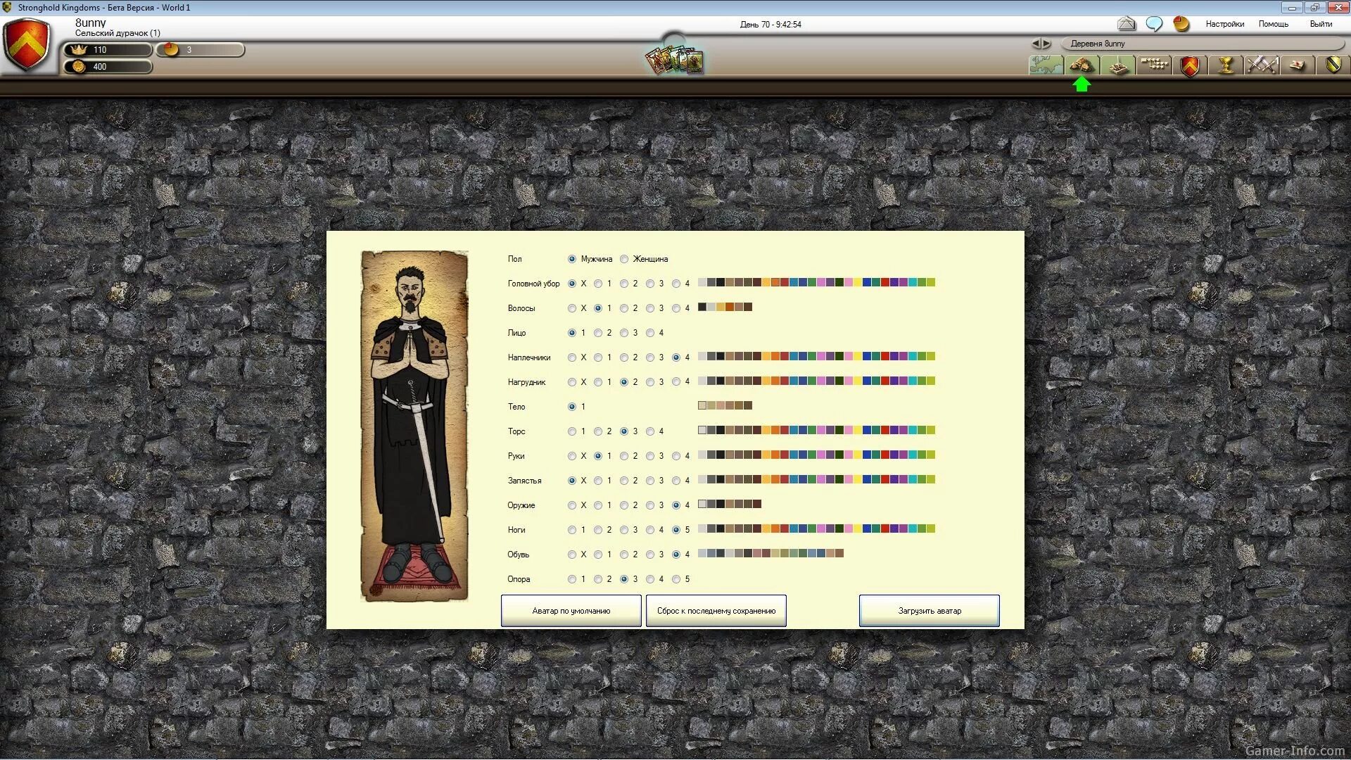Image resolution: width=1351 pixels, height=760 pixels.
Task: Open the Настройки menu
Action: click(x=1224, y=24)
